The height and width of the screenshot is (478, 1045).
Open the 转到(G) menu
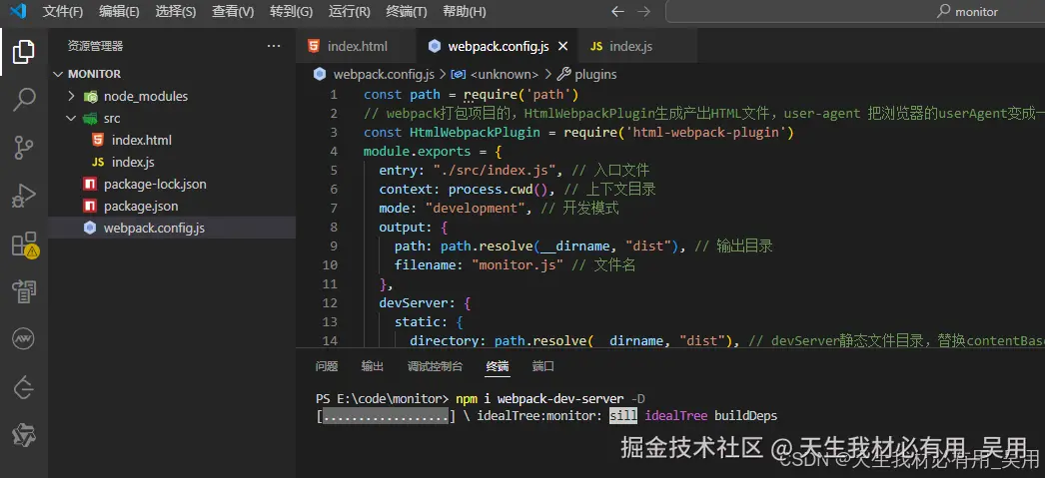[292, 11]
